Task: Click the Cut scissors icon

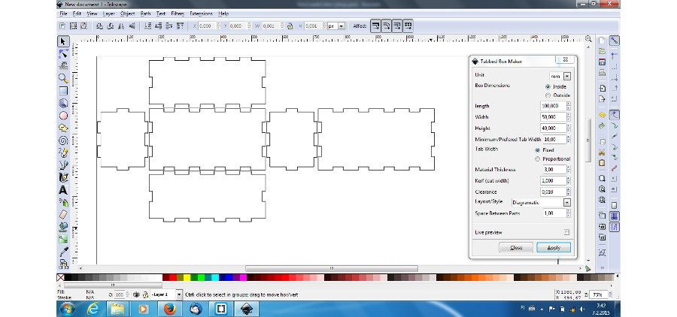Action: coord(602,152)
